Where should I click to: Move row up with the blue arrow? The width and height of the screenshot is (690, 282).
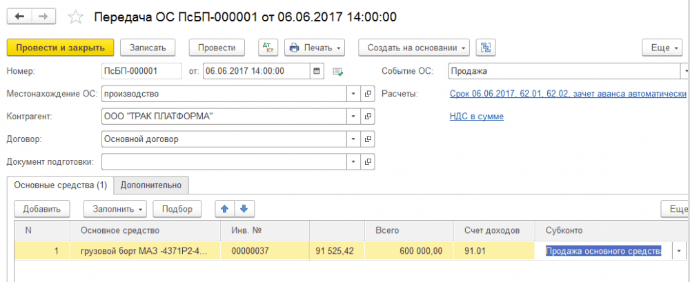click(x=225, y=208)
